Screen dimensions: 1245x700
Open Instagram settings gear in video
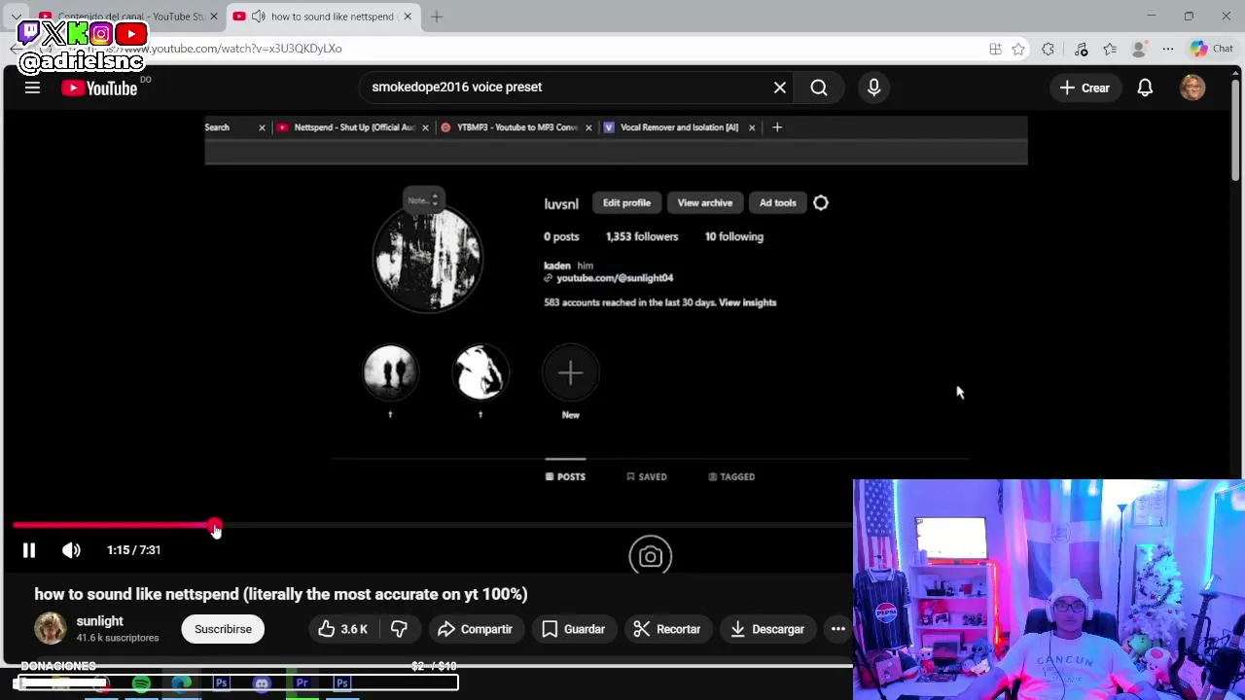coord(821,202)
